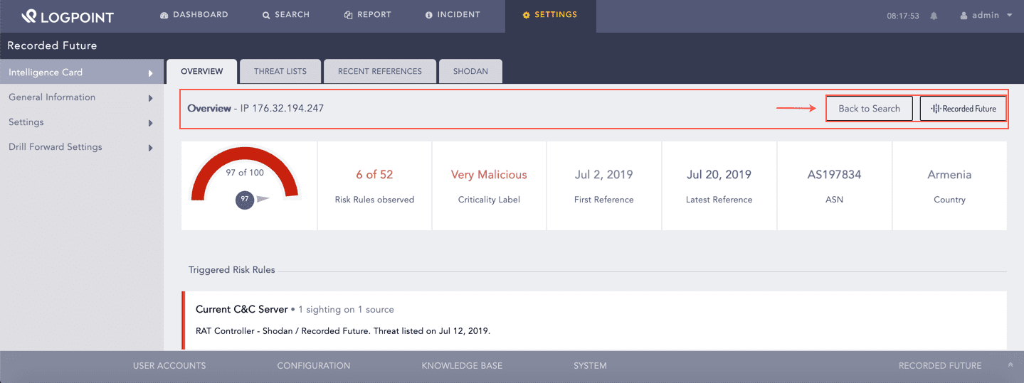Open Knowledge Base in the bottom bar
Viewport: 1024px width, 383px height.
(x=462, y=366)
